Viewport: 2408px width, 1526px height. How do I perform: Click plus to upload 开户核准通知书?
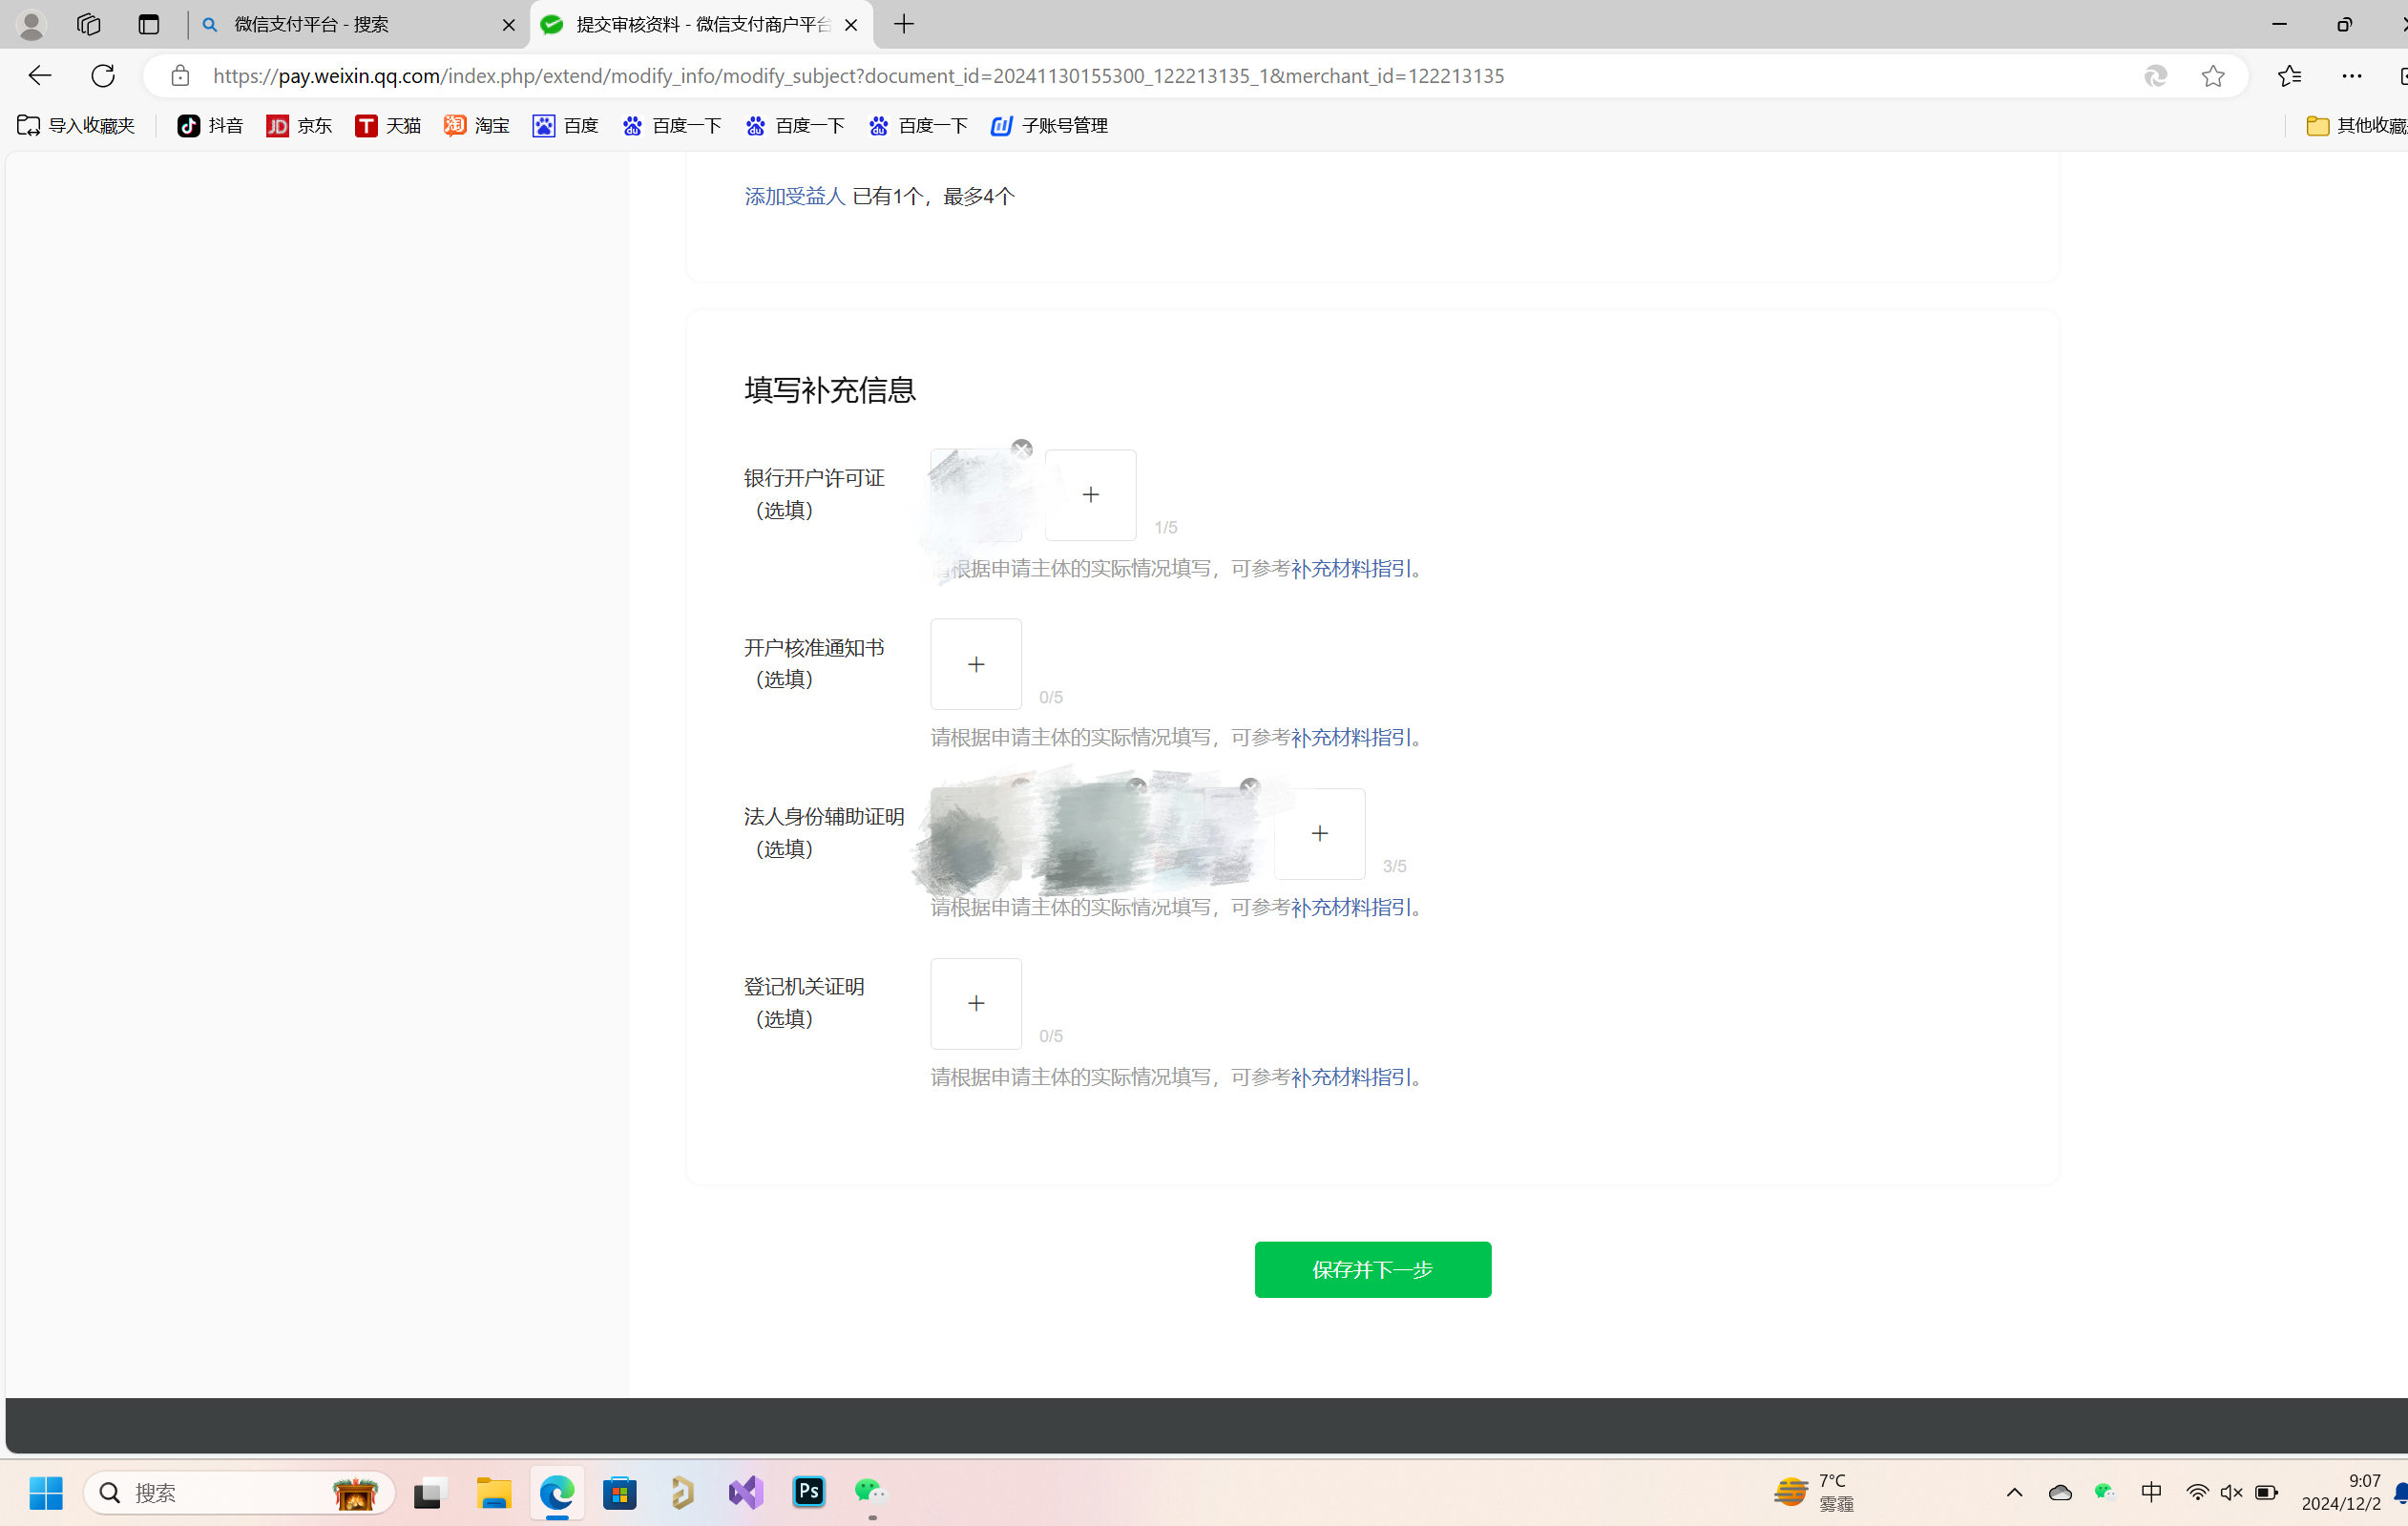click(x=976, y=664)
